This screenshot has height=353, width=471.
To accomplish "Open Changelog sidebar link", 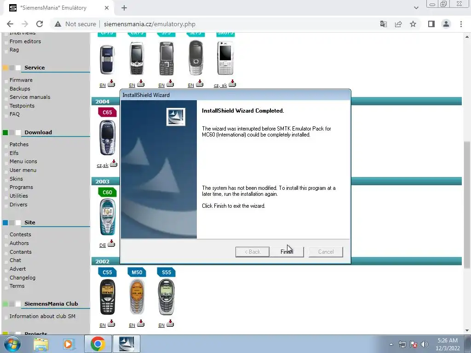I will (x=22, y=278).
